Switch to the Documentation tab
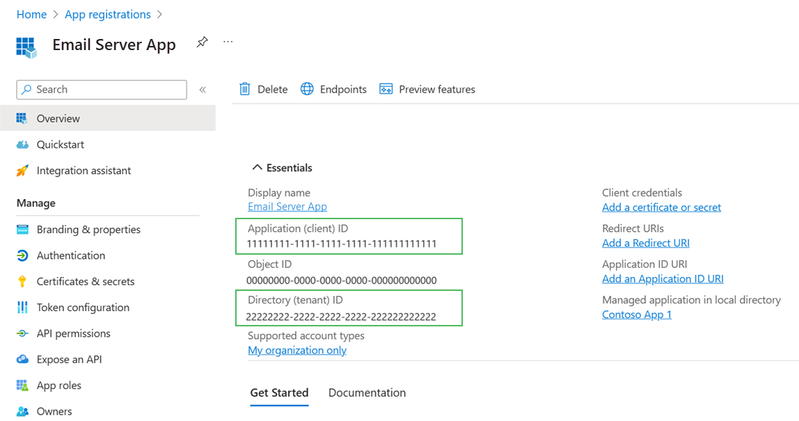The height and width of the screenshot is (421, 799). pyautogui.click(x=367, y=392)
